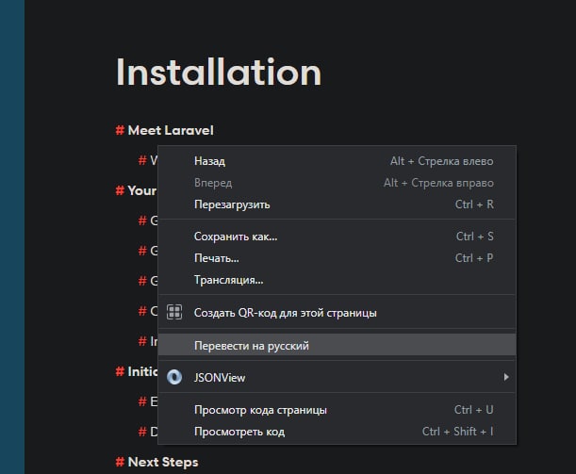Select 'Просмотр кода страницы'
Viewport: 576px width, 474px height.
[x=337, y=410]
